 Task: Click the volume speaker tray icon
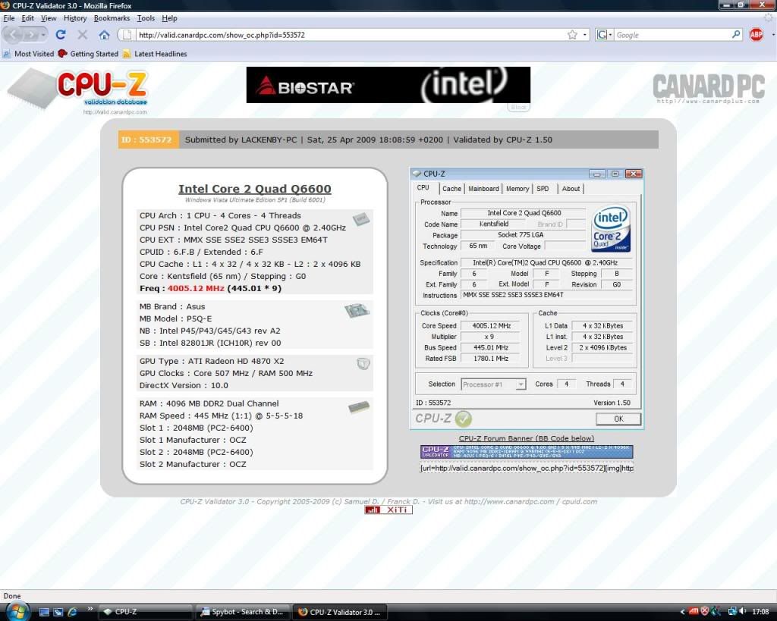click(x=742, y=612)
